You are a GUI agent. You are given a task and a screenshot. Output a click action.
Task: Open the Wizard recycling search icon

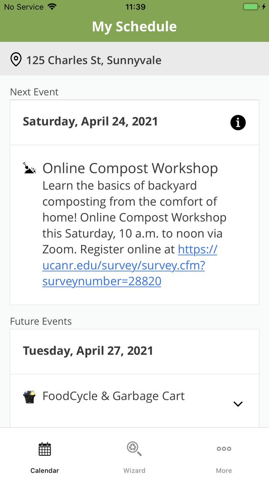click(x=134, y=449)
